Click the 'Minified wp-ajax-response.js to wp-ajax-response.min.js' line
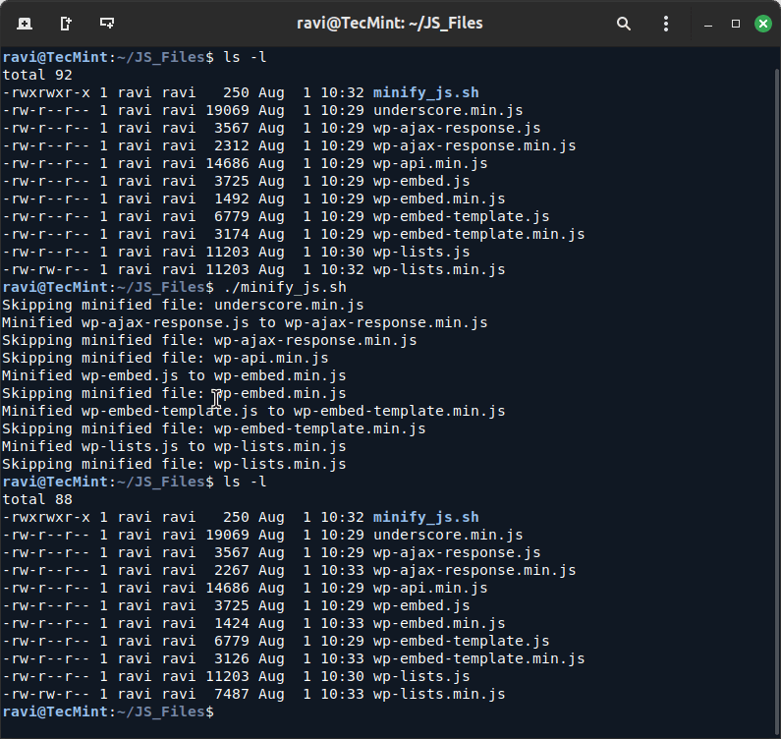Viewport: 781px width, 739px height. pyautogui.click(x=245, y=323)
